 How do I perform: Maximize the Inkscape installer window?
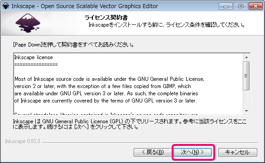pyautogui.click(x=241, y=6)
